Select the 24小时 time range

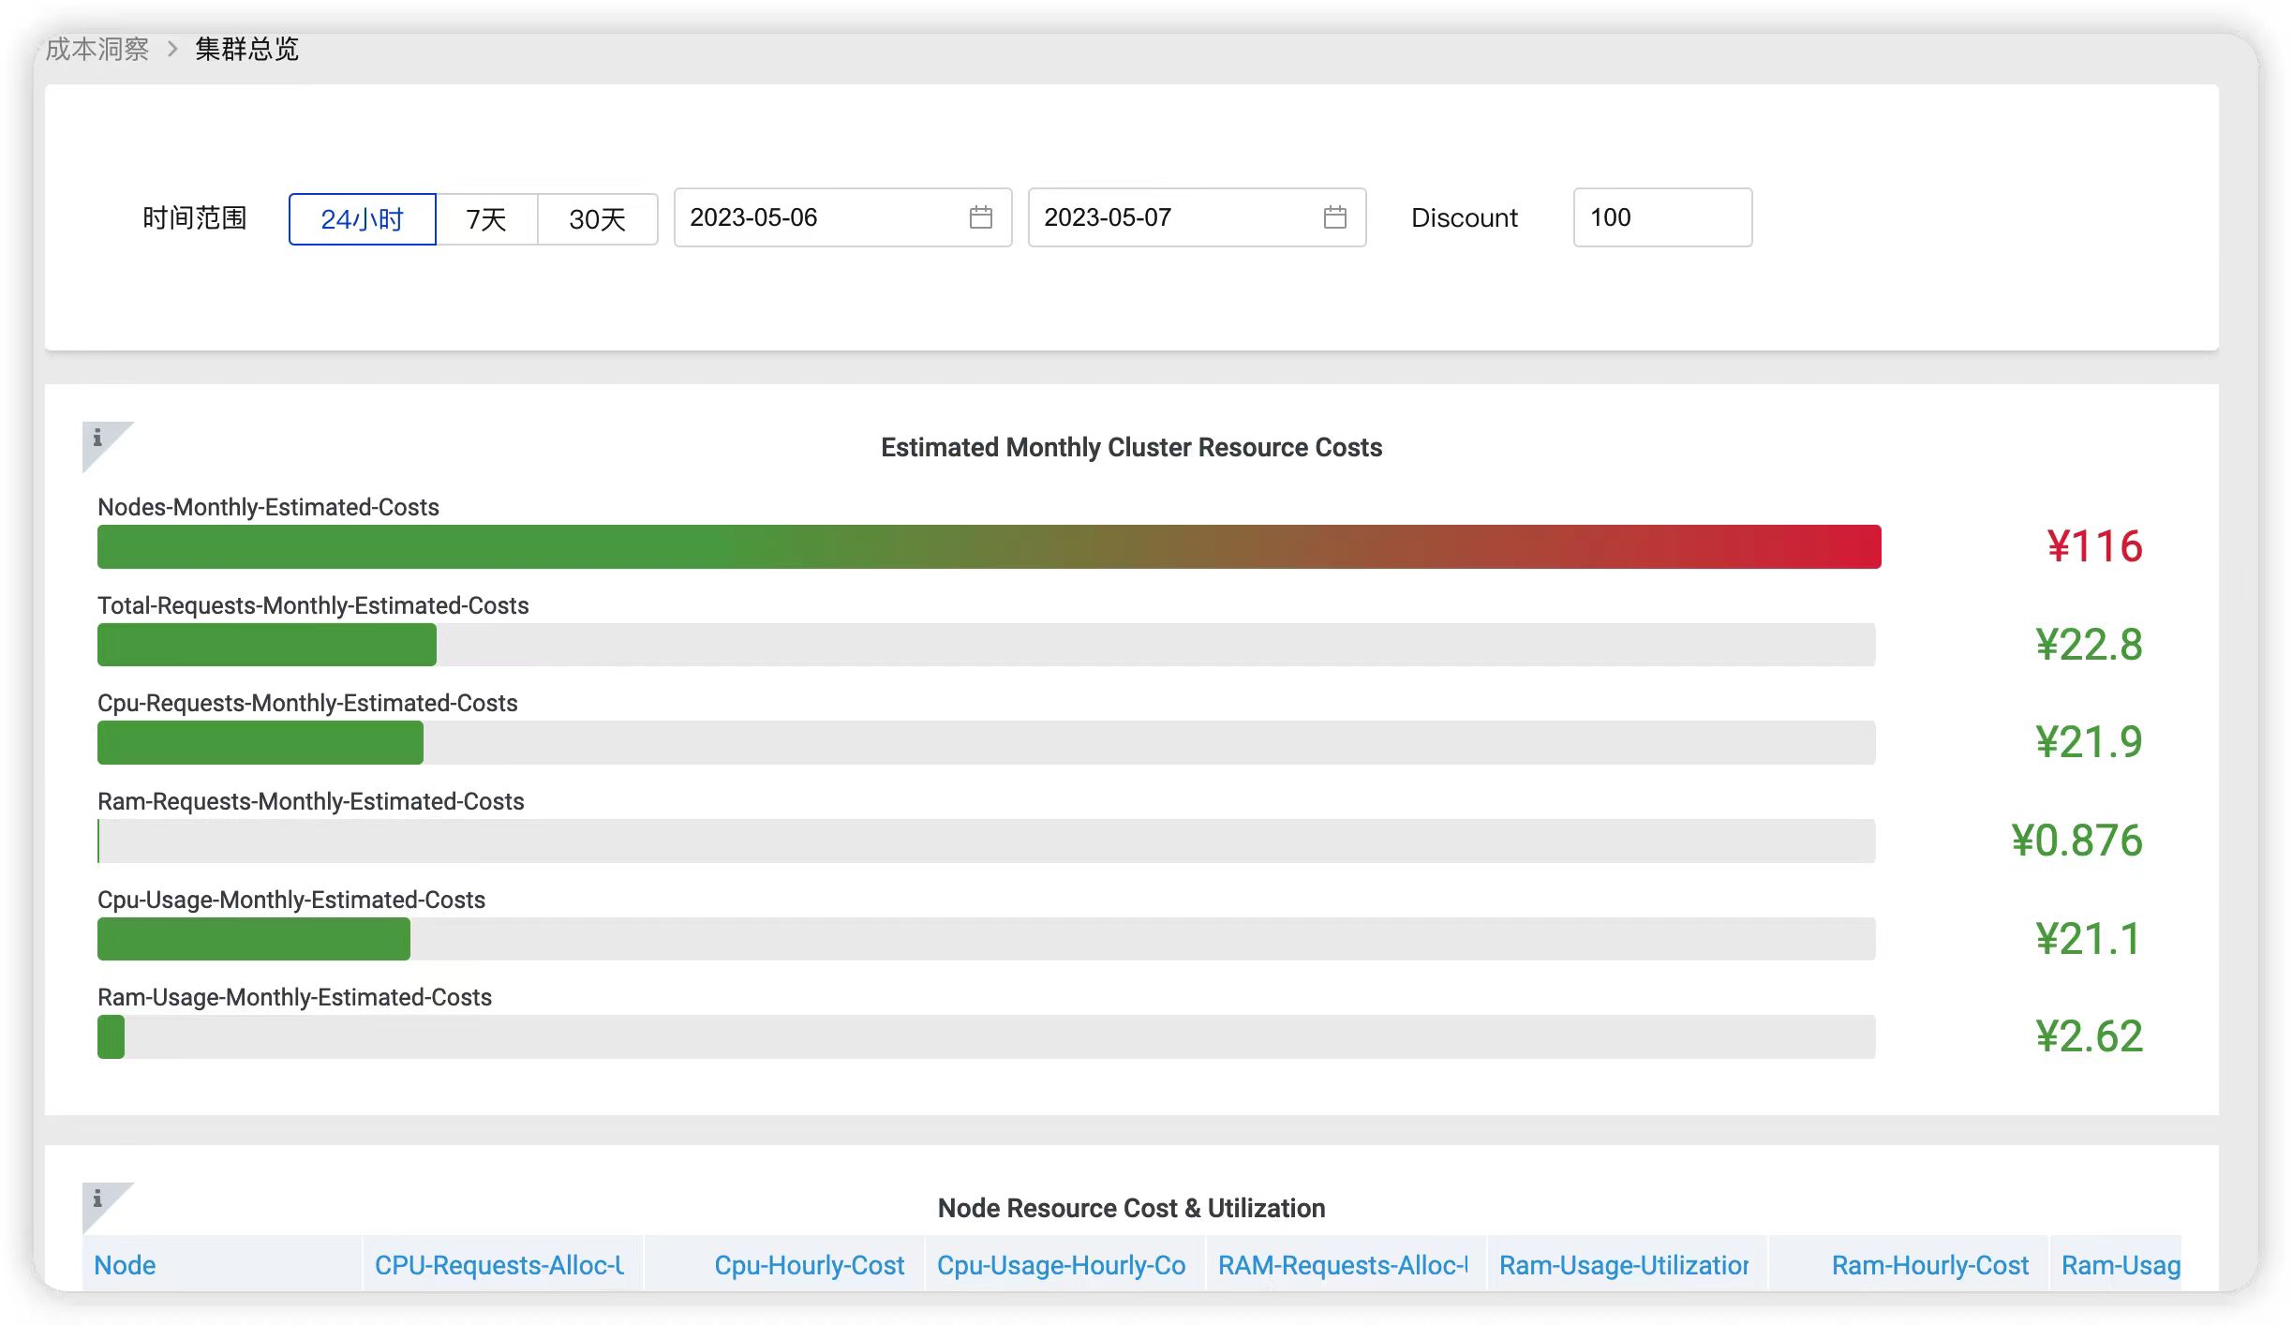point(362,219)
